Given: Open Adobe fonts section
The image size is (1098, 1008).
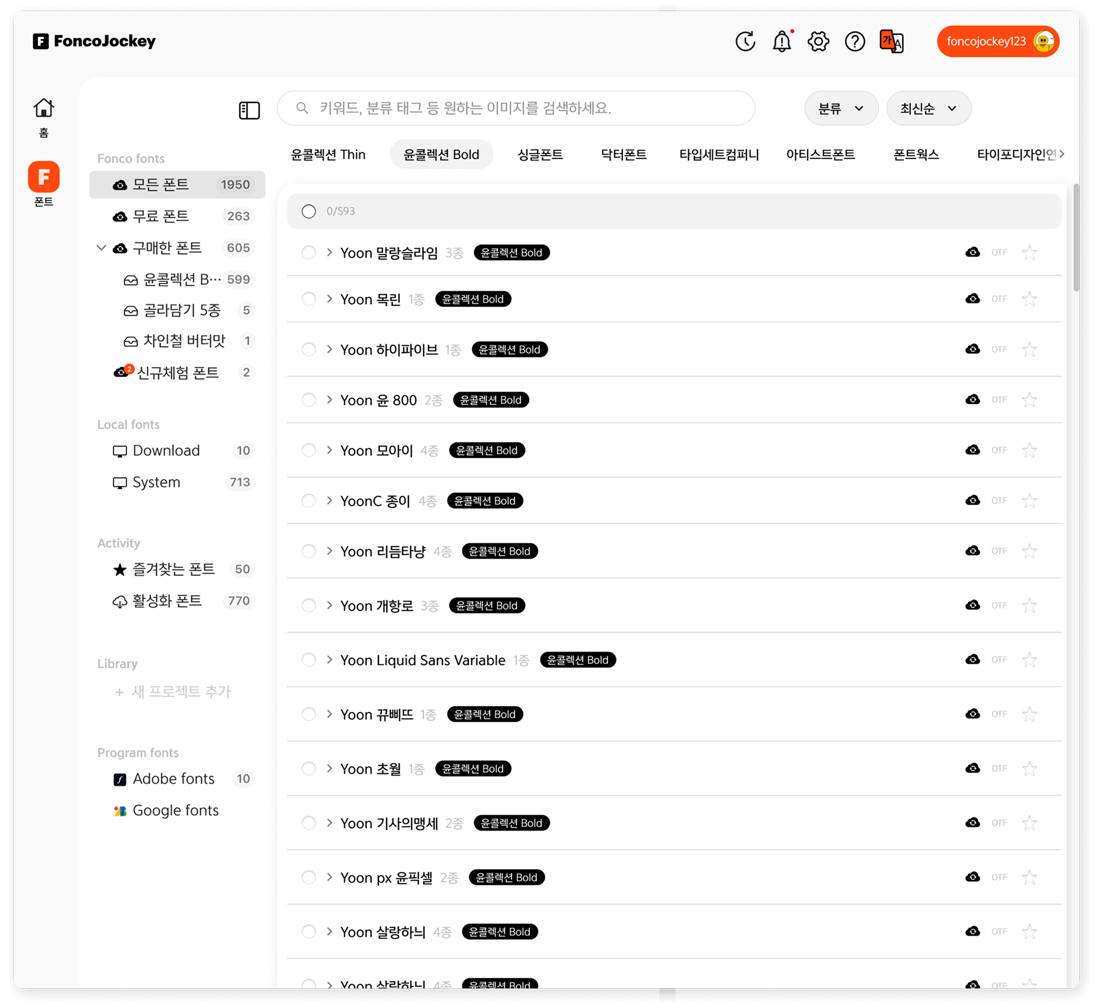Looking at the screenshot, I should 177,779.
